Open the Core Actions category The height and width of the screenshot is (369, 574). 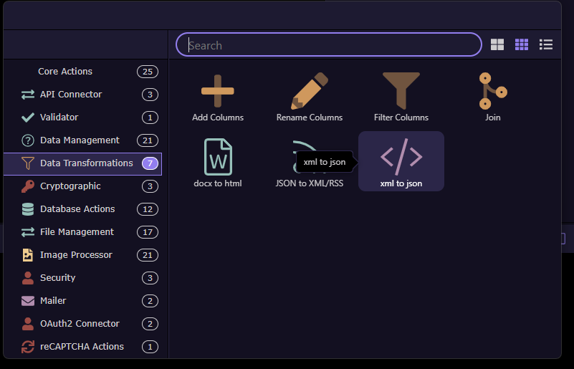click(x=82, y=72)
